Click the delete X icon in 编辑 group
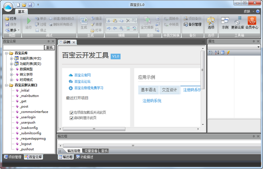Screen dimensions: 263x169 click(128, 21)
